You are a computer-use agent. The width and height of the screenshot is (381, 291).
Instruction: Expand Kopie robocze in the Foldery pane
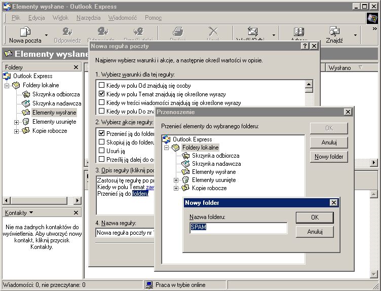16,131
